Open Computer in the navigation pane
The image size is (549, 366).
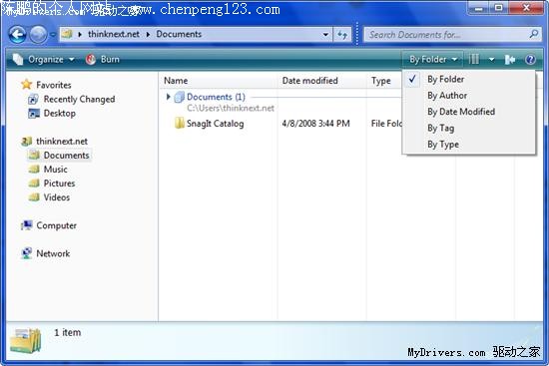56,225
